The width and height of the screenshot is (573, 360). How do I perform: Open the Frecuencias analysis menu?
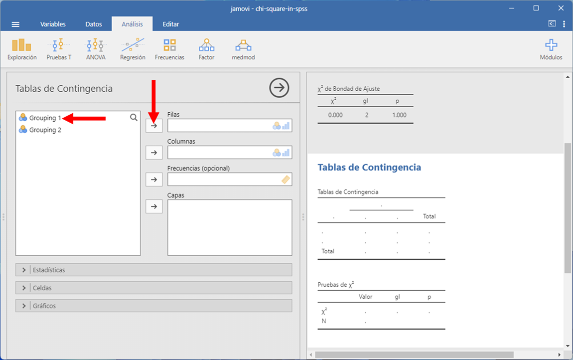169,49
